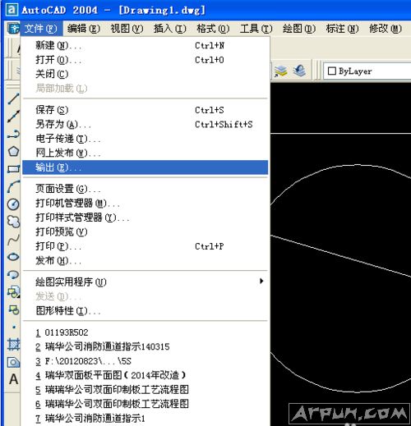The height and width of the screenshot is (426, 411).
Task: Choose 发布(H)... menu entry
Action: click(145, 260)
